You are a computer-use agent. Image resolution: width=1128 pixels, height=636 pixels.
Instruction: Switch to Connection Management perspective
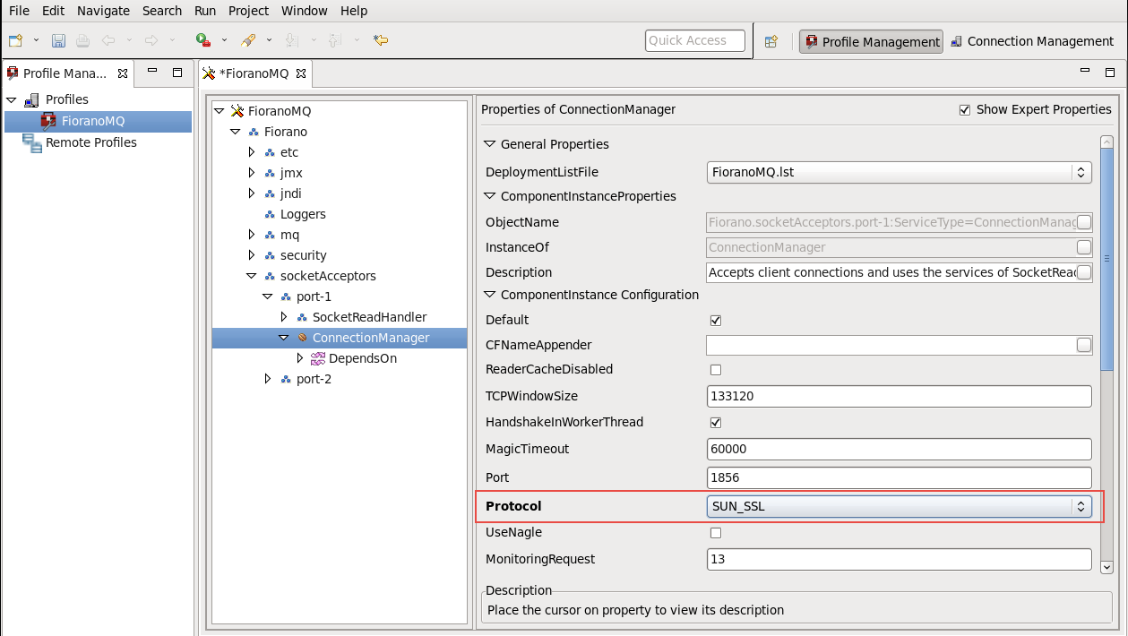click(1032, 41)
